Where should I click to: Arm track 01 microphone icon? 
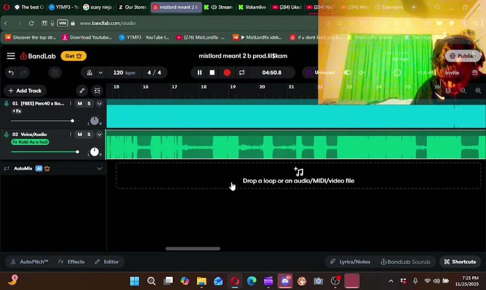pyautogui.click(x=6, y=104)
